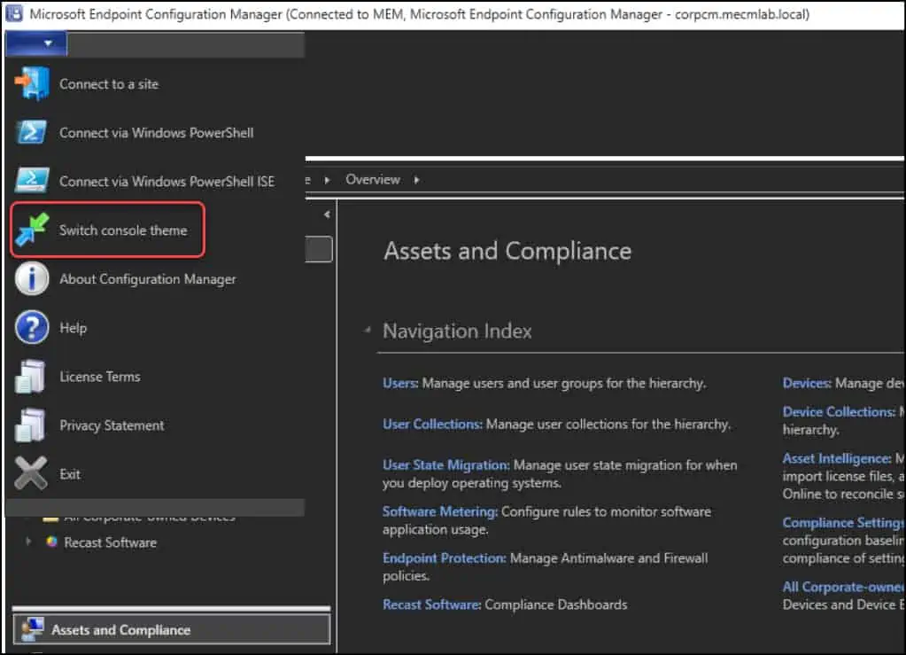Select the Help menu entry
The width and height of the screenshot is (906, 655).
click(73, 327)
